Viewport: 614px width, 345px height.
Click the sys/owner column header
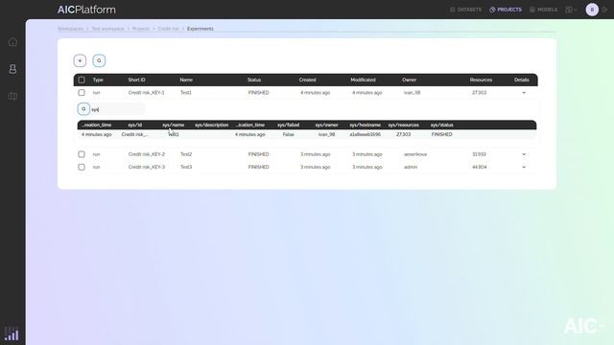tap(326, 125)
